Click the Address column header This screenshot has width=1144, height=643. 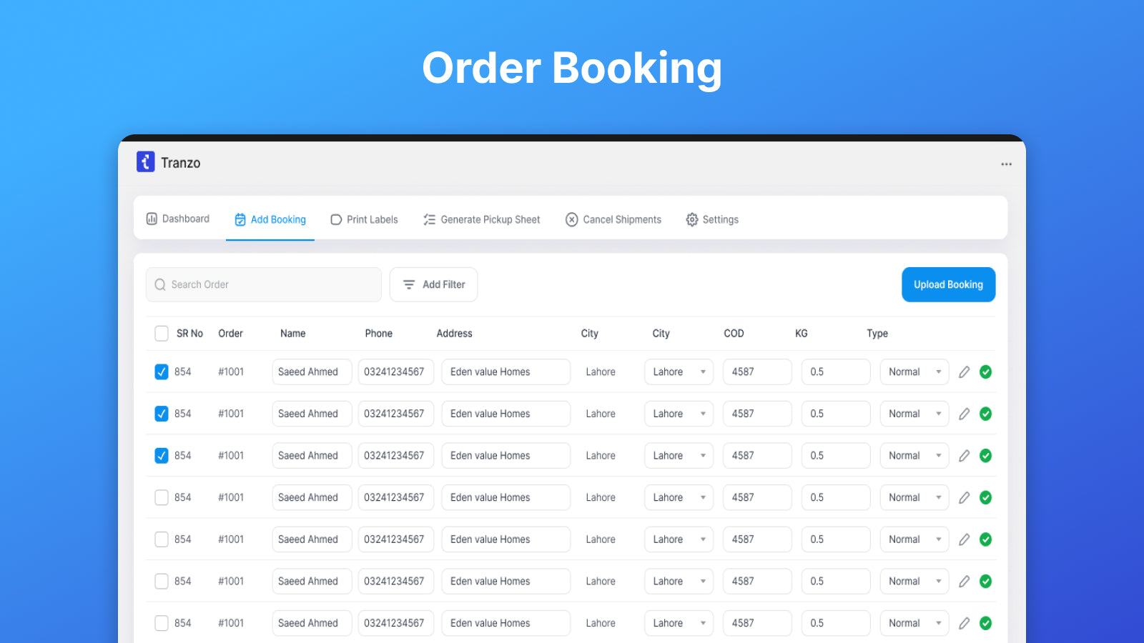[454, 334]
